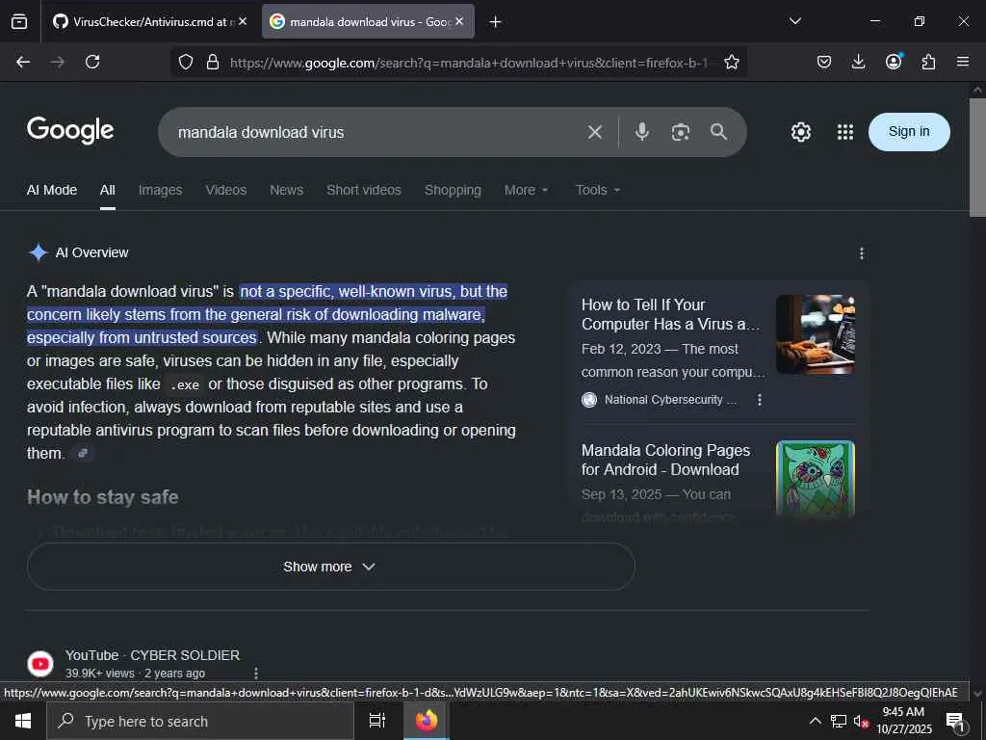The image size is (986, 740).
Task: Open laptop thumbnail of virus article
Action: (x=815, y=334)
